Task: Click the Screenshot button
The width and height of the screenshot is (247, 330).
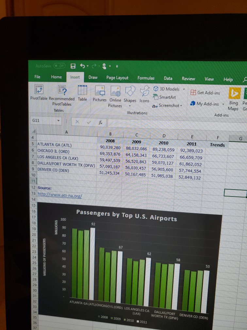Action: (167, 105)
